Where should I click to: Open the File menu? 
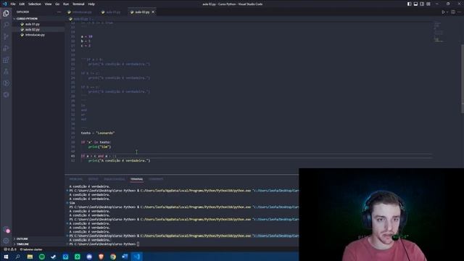13,4
